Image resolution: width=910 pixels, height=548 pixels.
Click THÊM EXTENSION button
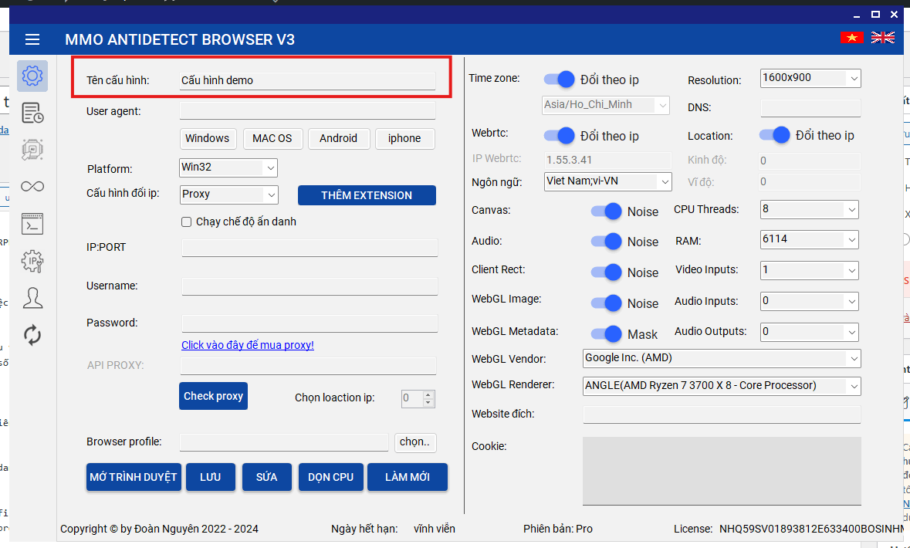tap(367, 195)
